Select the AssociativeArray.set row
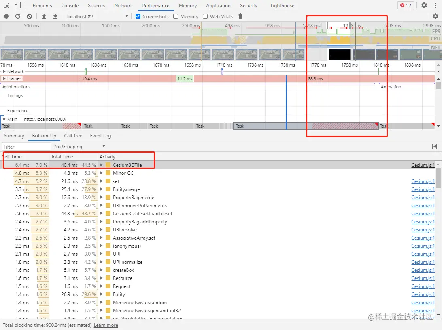 pos(218,238)
